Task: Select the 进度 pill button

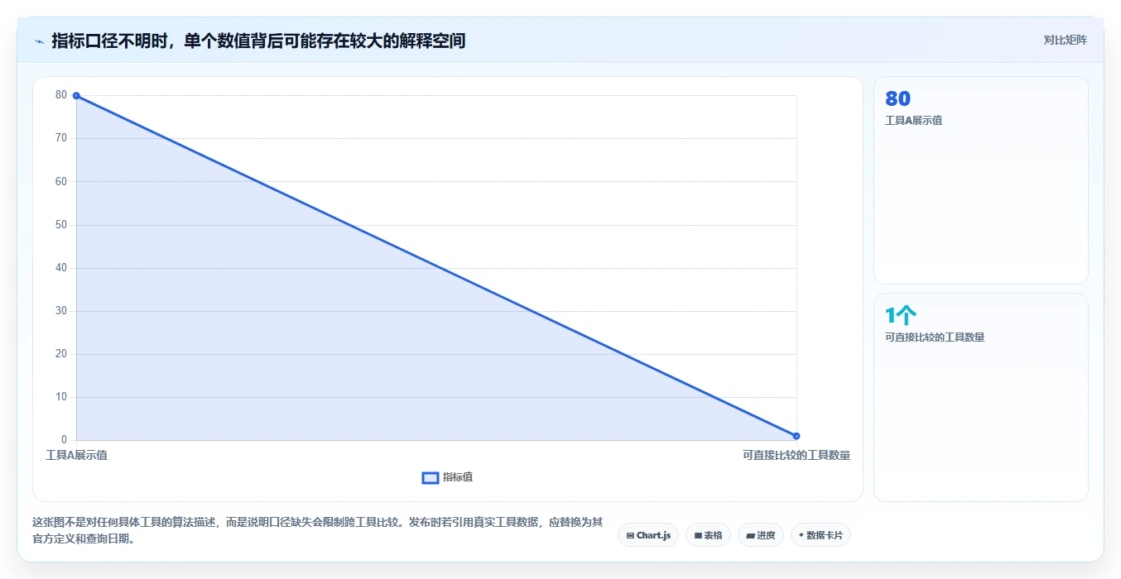Action: [760, 535]
